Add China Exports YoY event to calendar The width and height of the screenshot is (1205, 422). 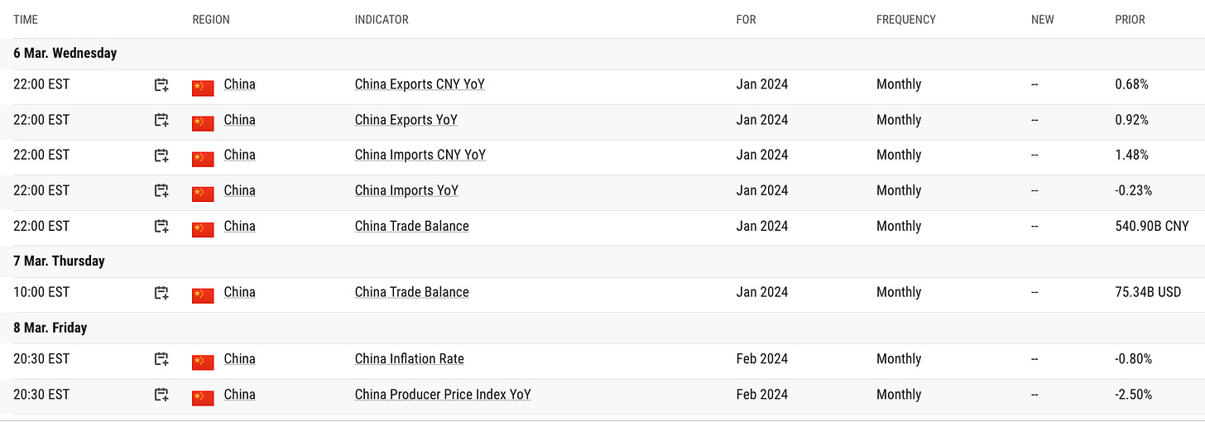coord(161,121)
